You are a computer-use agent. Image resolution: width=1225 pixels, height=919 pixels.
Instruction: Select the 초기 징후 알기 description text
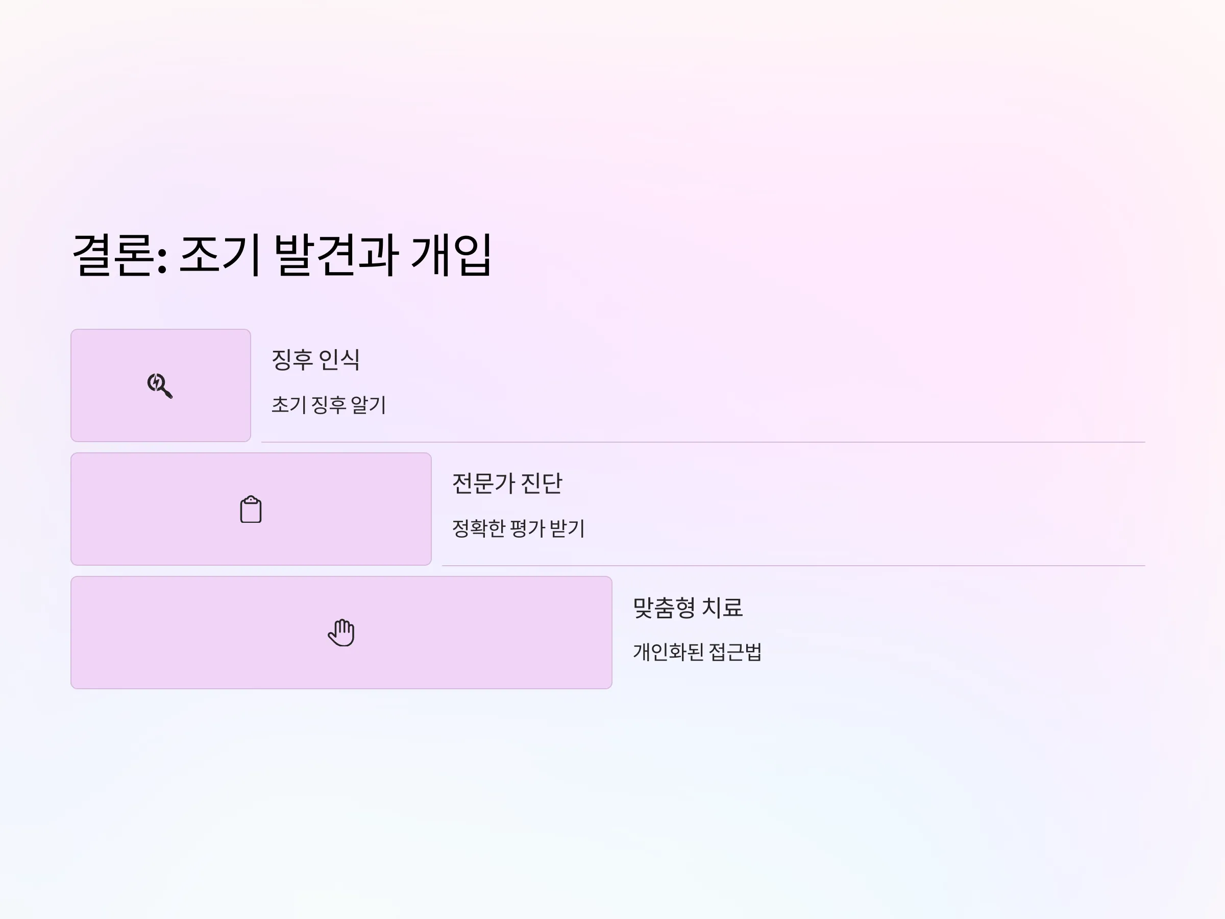click(328, 404)
